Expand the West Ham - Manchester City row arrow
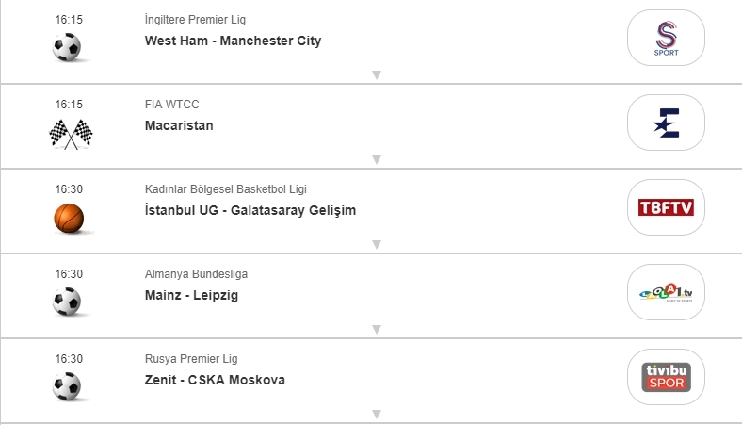 [376, 74]
